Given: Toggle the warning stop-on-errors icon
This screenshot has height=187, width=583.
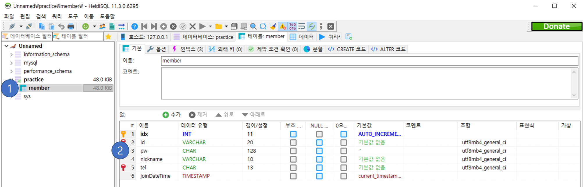Looking at the screenshot, I should pos(282,26).
